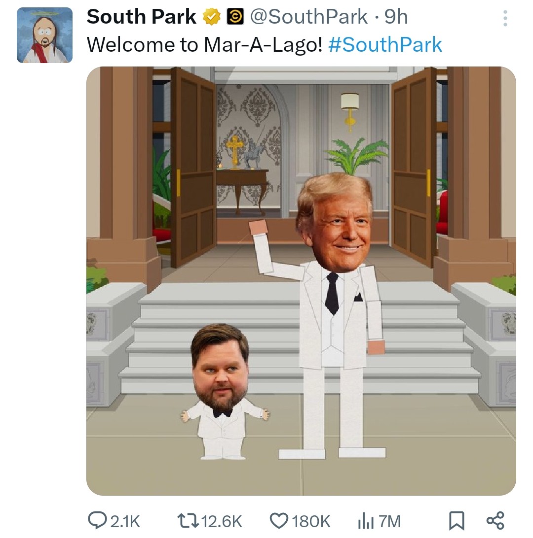The height and width of the screenshot is (538, 533).
Task: Click the 7M views count
Action: [x=390, y=521]
